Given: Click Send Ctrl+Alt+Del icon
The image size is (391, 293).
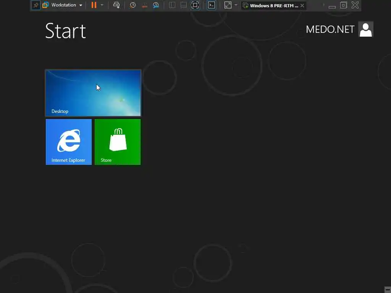Looking at the screenshot, I should click(116, 5).
